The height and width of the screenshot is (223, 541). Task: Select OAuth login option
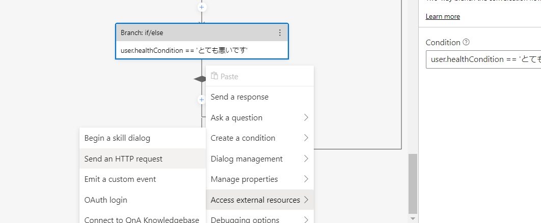[x=106, y=200]
